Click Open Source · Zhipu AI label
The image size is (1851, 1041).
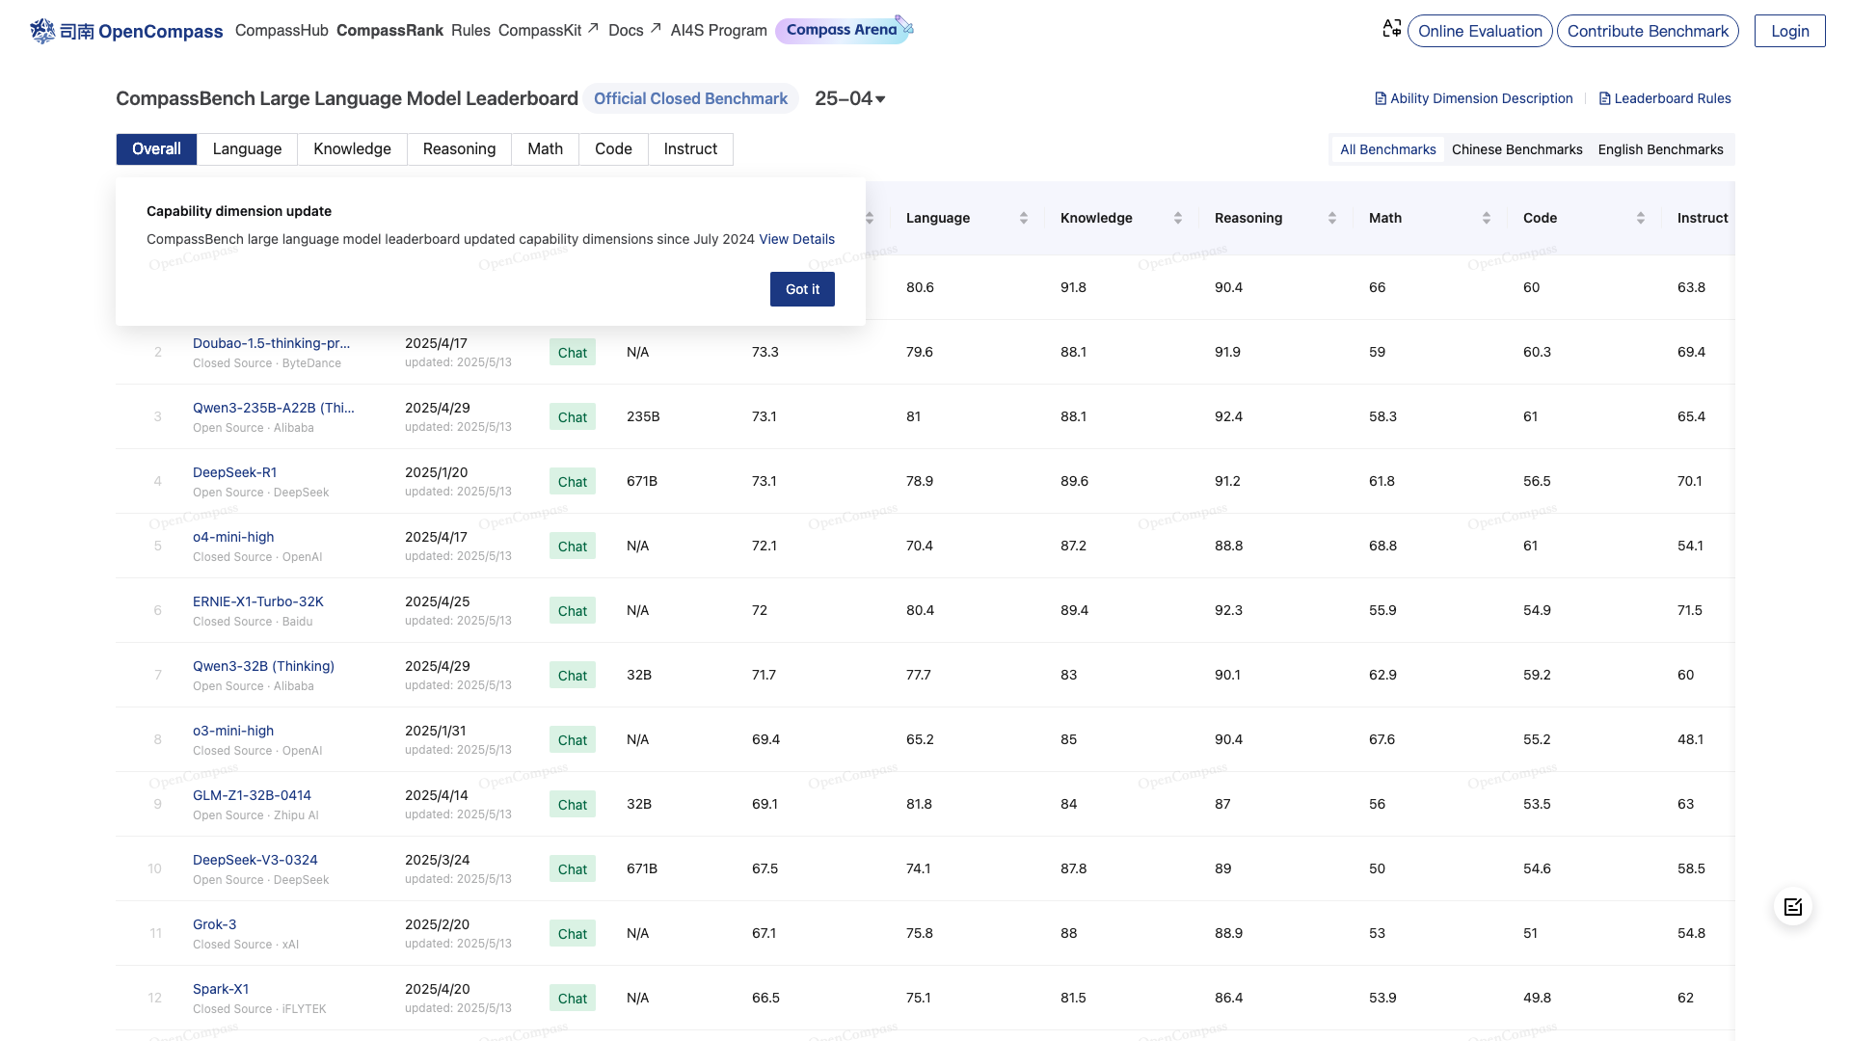[255, 815]
